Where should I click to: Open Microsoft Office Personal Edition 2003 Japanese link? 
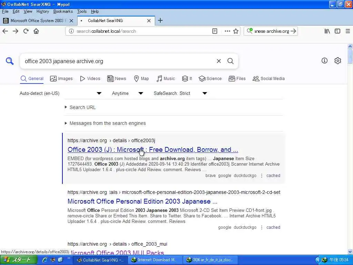142,201
